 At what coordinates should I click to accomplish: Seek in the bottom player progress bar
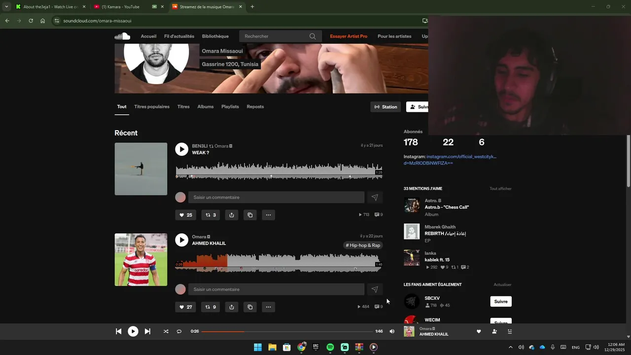[287, 331]
